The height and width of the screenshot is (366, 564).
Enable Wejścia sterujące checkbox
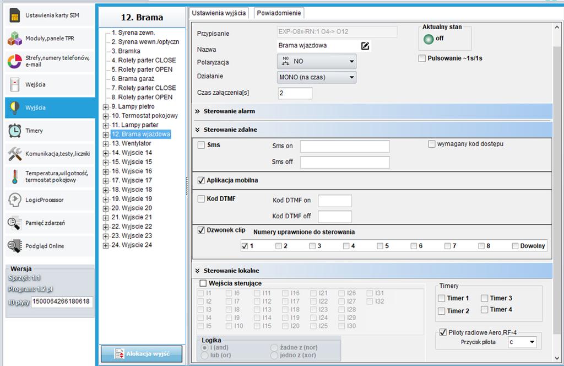tap(203, 283)
